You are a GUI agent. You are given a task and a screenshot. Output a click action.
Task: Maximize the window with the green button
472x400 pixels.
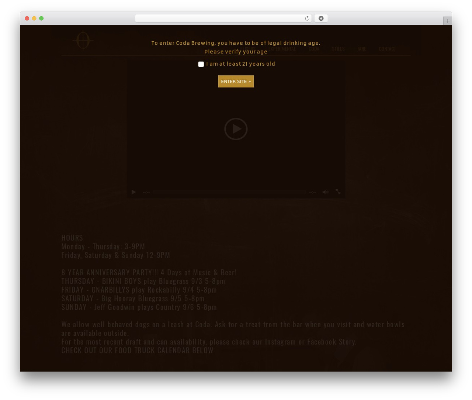pyautogui.click(x=41, y=18)
